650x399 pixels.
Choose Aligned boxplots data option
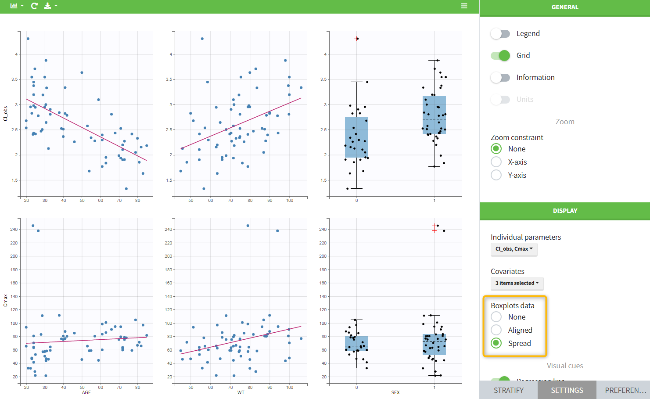tap(496, 331)
